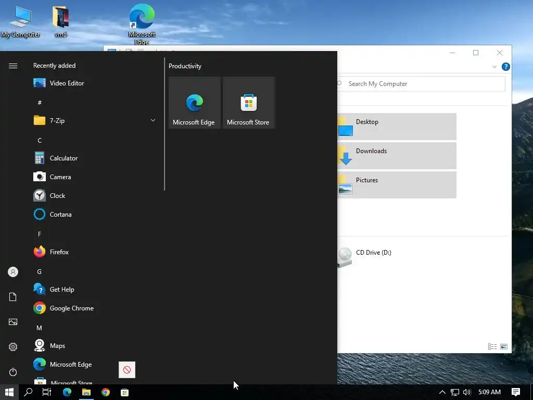Click the letter G section header
The width and height of the screenshot is (533, 400).
point(40,272)
